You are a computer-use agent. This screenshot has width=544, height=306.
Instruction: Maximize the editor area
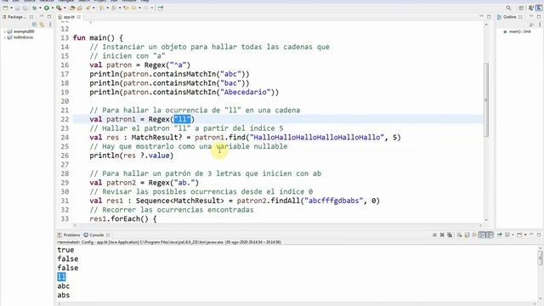tap(489, 17)
